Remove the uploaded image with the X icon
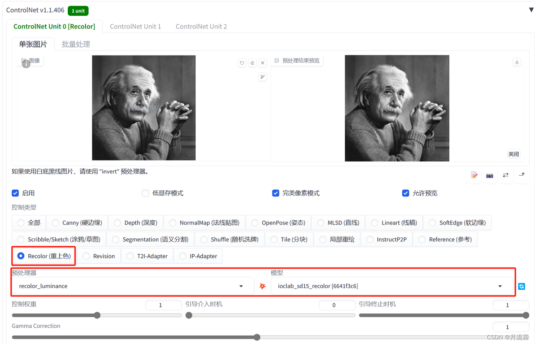The height and width of the screenshot is (344, 535). (x=262, y=63)
